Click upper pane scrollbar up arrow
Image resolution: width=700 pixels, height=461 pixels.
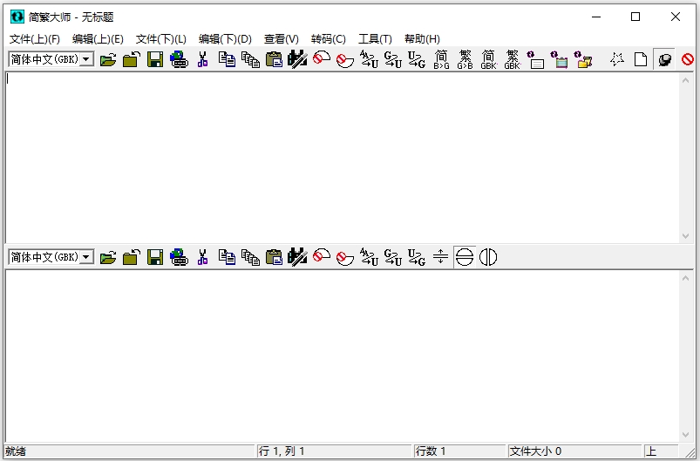[x=686, y=80]
